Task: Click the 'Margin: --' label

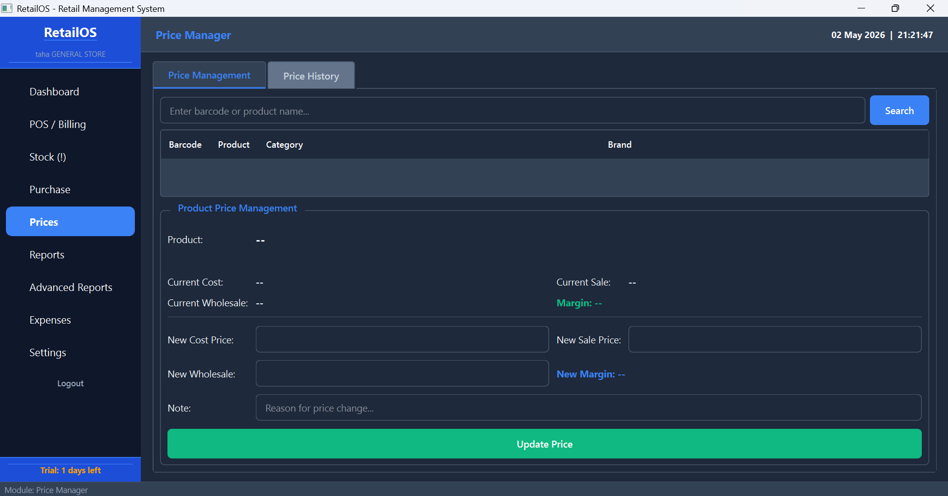Action: point(579,303)
